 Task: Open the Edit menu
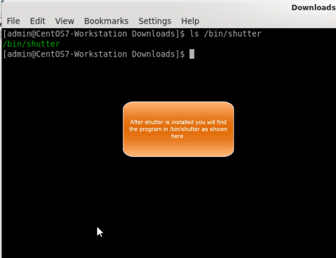(x=38, y=21)
